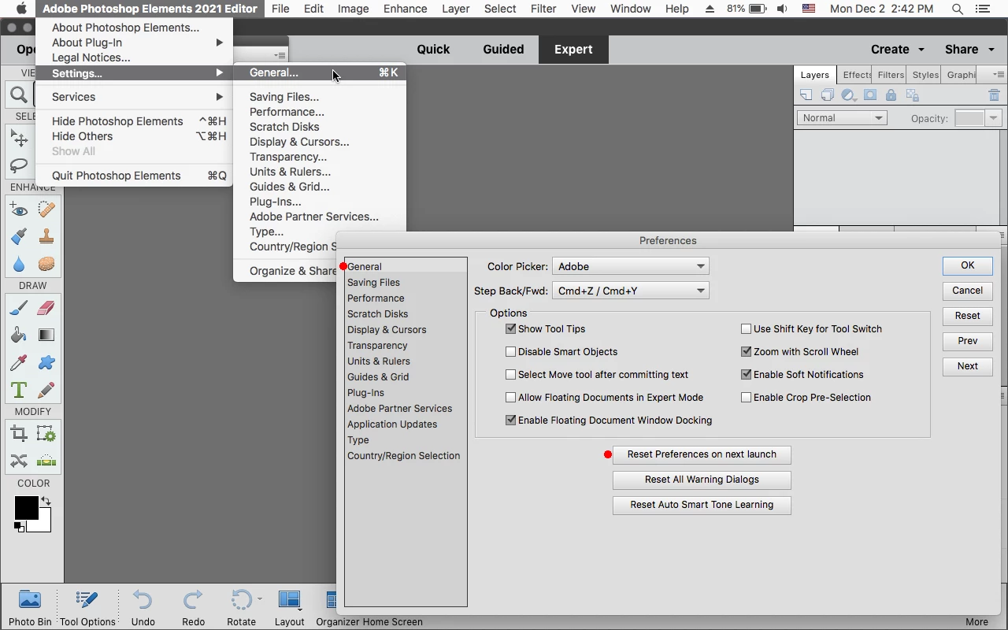
Task: Open the adjustment layer dropdown
Action: (849, 95)
